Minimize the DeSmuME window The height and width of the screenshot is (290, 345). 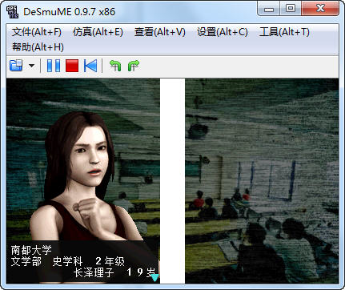click(x=269, y=9)
